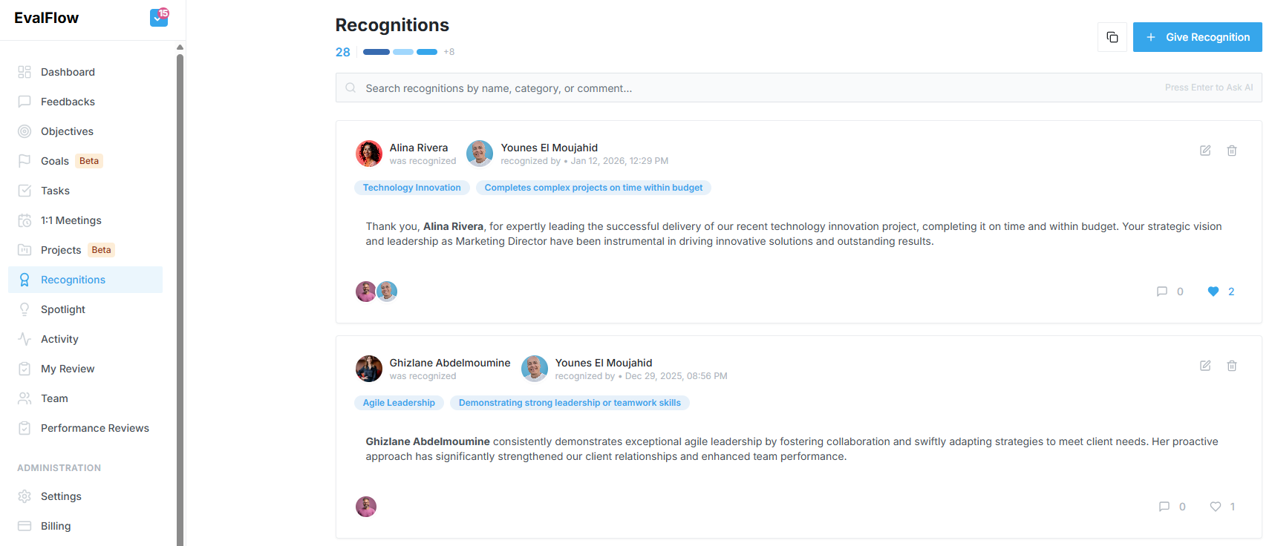Image resolution: width=1275 pixels, height=546 pixels.
Task: Edit the Ghizlane Abdelmoumine recognition
Action: 1205,366
